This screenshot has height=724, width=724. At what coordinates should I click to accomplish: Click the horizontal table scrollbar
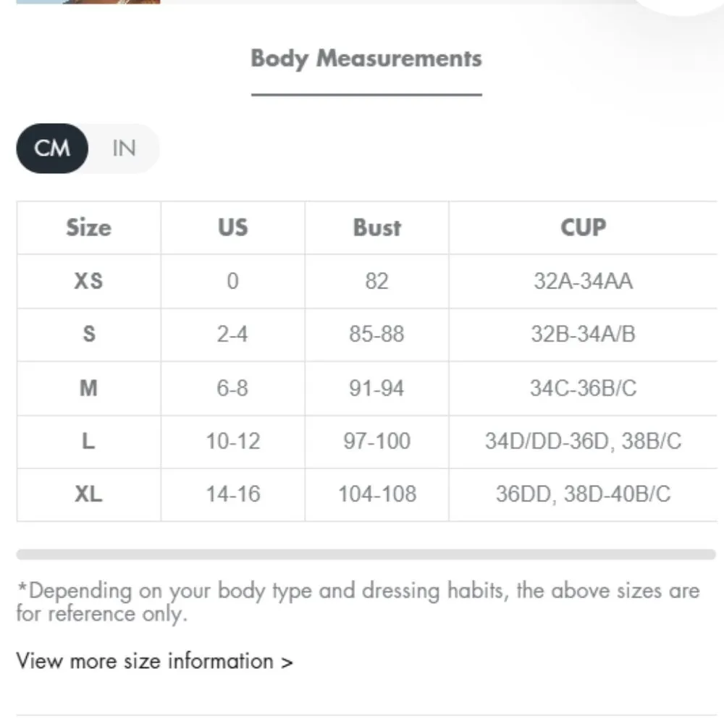[x=366, y=555]
